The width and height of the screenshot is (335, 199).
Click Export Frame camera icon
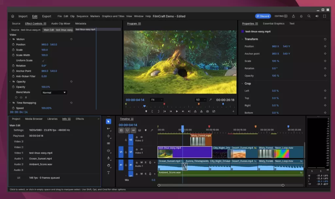(207, 111)
